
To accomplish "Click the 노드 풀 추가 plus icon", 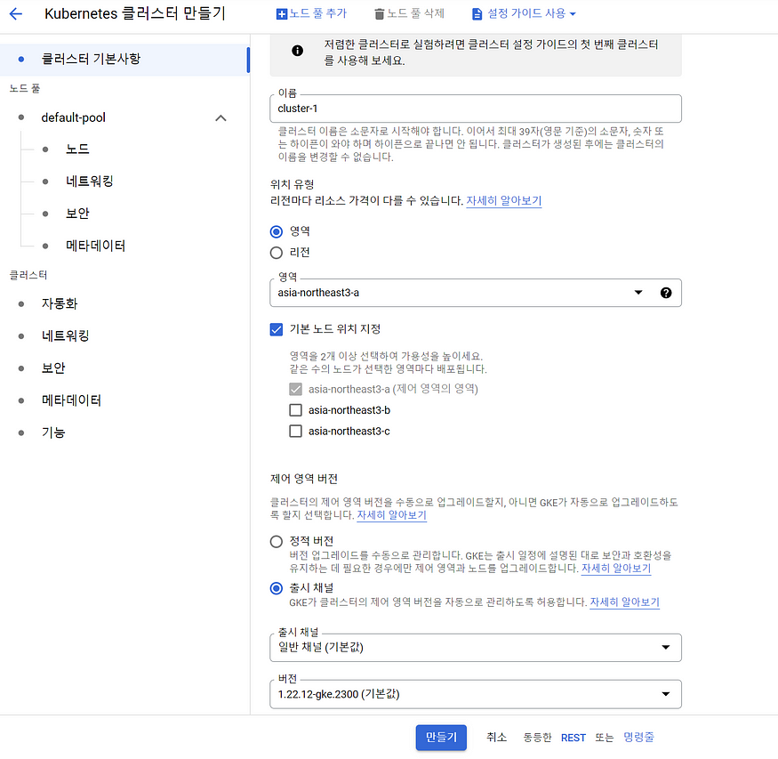I will tap(281, 14).
